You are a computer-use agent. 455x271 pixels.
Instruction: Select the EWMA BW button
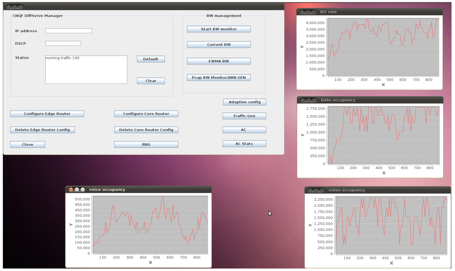click(218, 61)
